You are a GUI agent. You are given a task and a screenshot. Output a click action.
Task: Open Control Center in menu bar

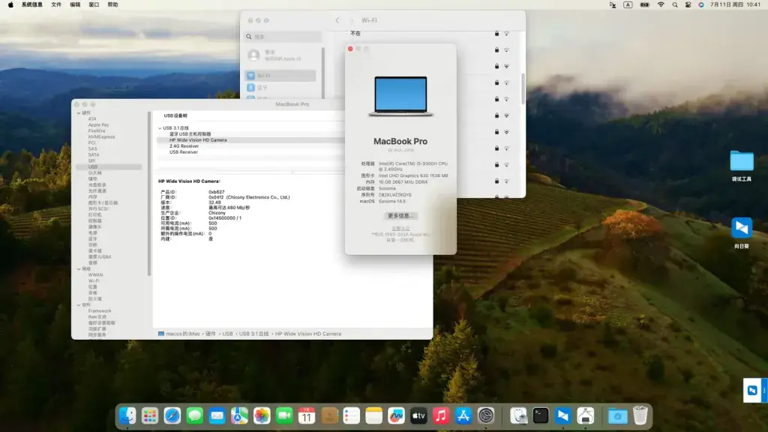click(688, 4)
